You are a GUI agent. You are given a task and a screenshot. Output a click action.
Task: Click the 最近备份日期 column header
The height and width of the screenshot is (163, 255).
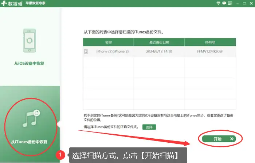159,42
